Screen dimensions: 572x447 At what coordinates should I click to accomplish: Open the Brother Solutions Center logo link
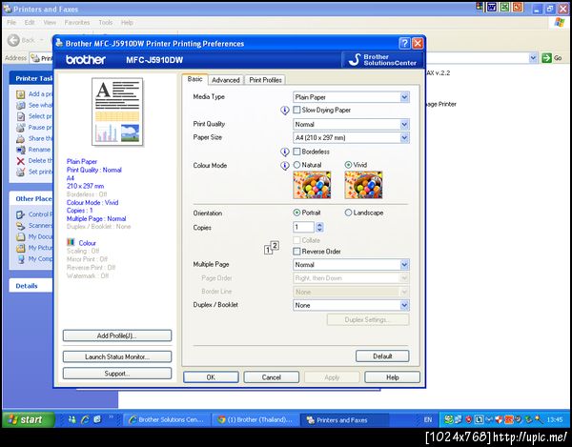point(382,60)
